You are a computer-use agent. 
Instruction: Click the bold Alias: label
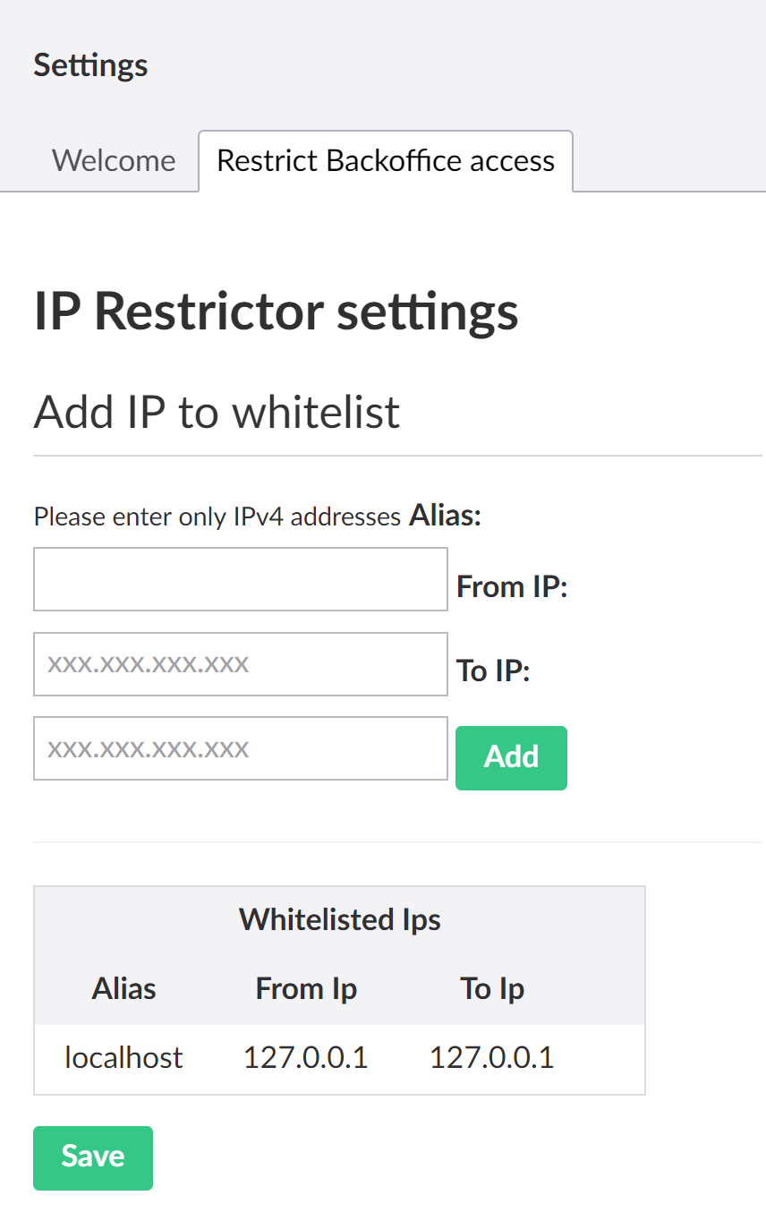point(446,516)
